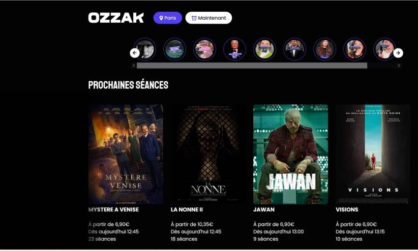Open the LA NONNE II title link
The width and height of the screenshot is (418, 251).
click(186, 210)
